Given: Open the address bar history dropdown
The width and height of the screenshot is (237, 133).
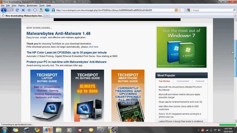Looking at the screenshot, I should coord(183,10).
